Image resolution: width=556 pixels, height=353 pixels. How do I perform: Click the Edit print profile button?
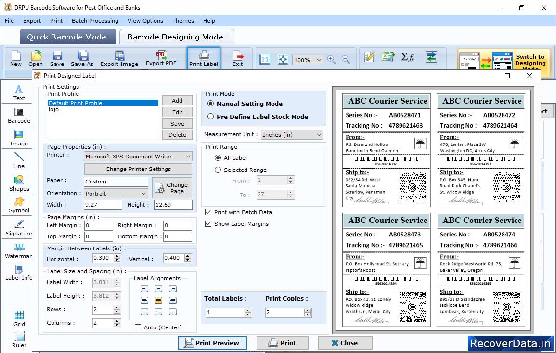(177, 112)
